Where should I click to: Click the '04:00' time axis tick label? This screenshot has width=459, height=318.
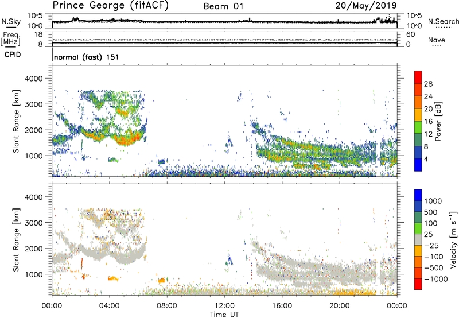pos(109,306)
